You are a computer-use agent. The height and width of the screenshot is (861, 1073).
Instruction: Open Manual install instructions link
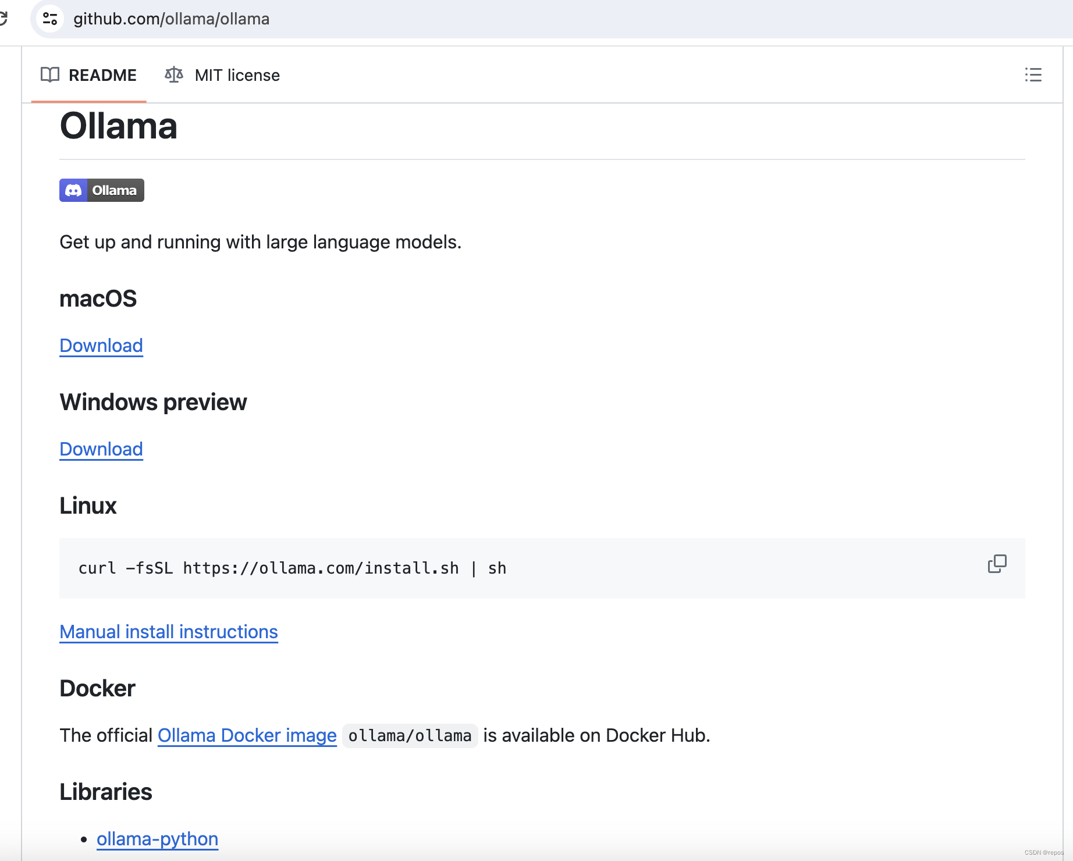(x=169, y=632)
